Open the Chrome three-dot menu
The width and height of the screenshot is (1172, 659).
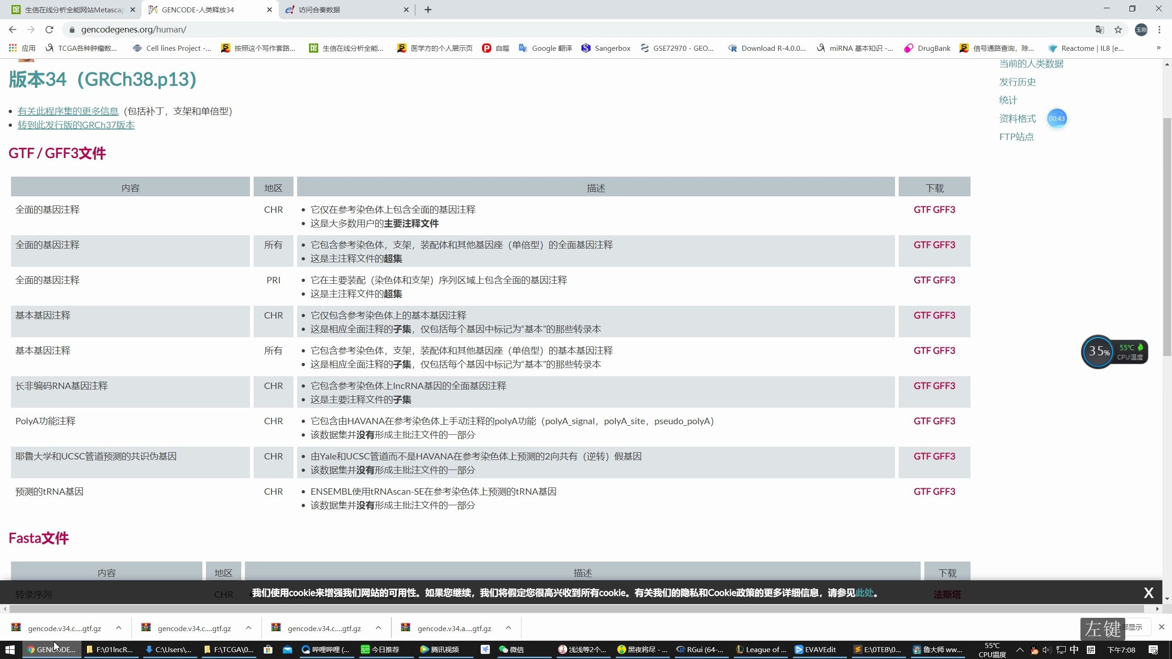1160,29
